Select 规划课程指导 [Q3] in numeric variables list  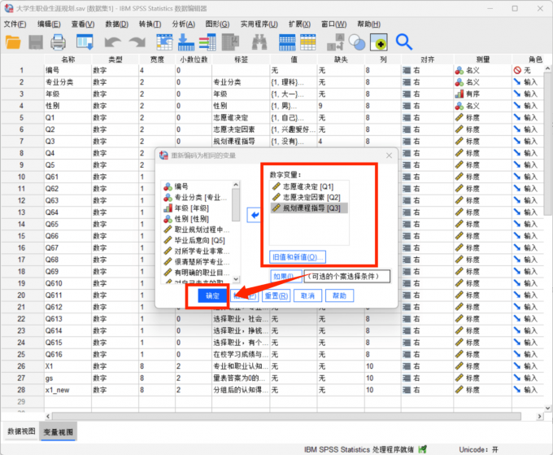click(308, 208)
